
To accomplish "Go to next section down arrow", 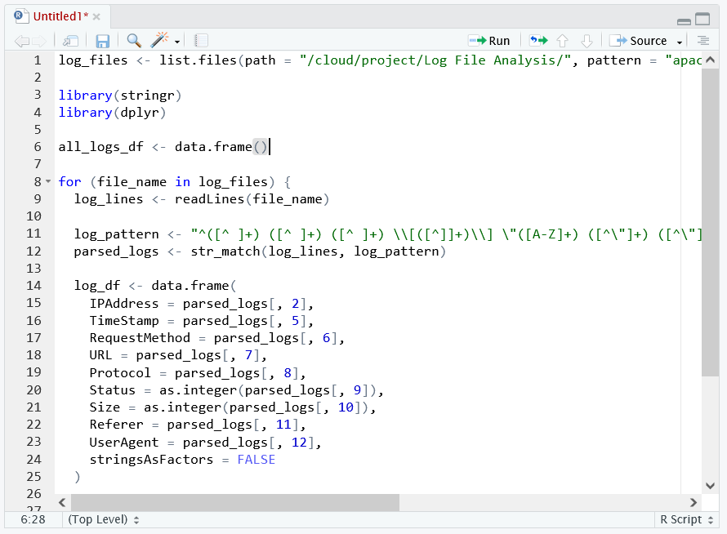I will point(587,41).
